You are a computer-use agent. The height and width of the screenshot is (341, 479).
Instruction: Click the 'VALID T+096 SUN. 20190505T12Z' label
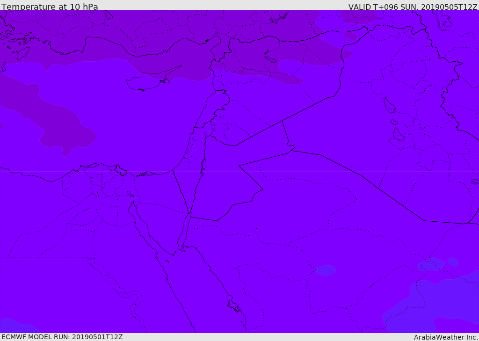[413, 7]
